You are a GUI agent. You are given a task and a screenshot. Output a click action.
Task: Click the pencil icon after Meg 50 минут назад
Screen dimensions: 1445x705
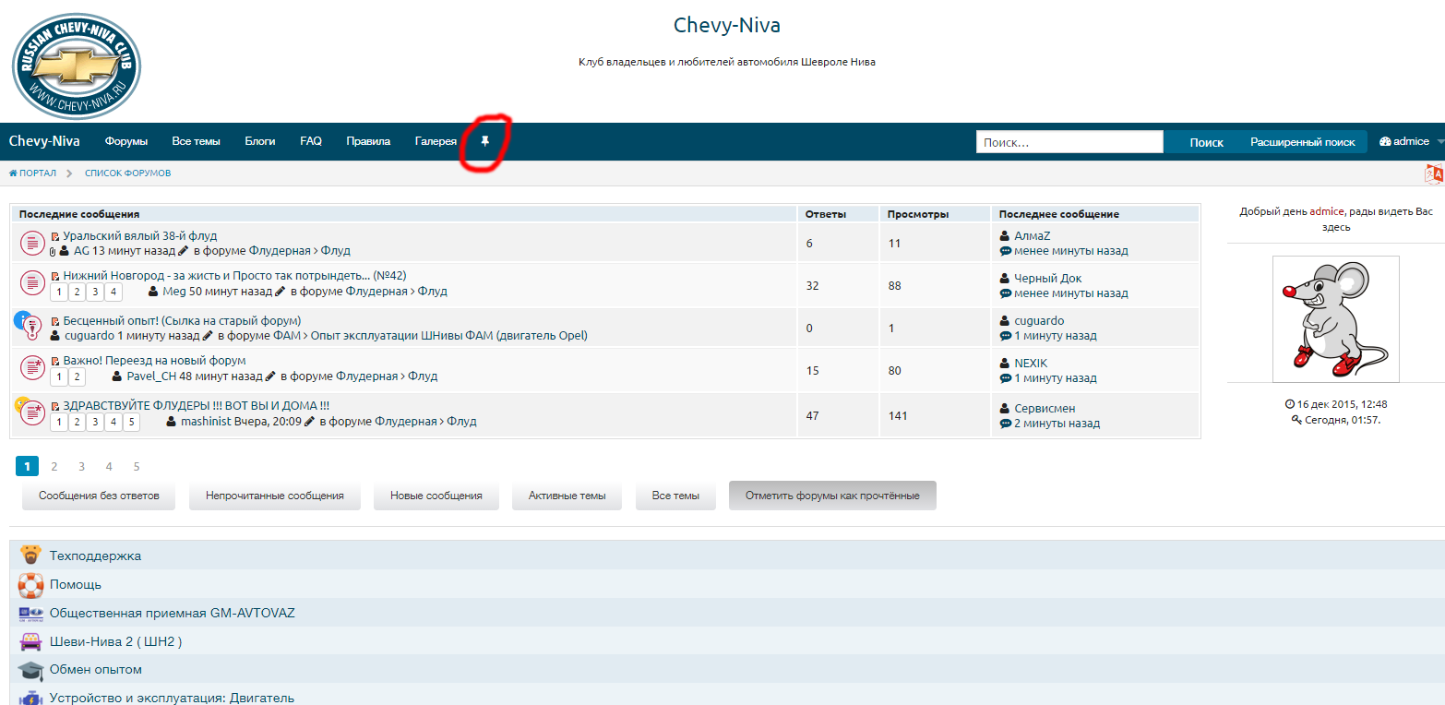(x=280, y=291)
